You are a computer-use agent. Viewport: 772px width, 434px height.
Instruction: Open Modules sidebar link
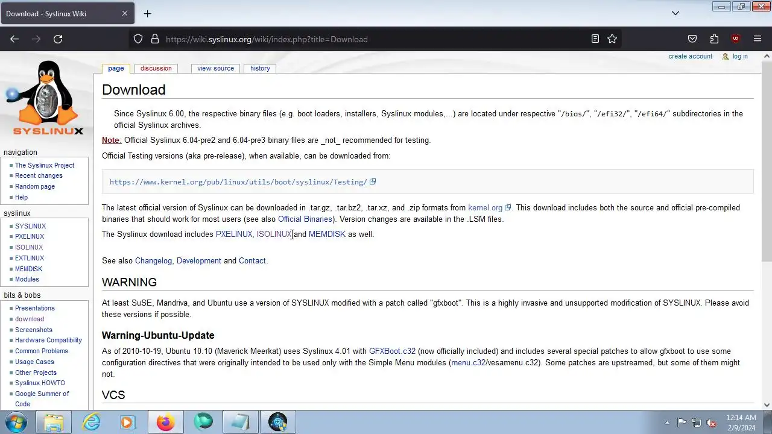click(x=27, y=279)
